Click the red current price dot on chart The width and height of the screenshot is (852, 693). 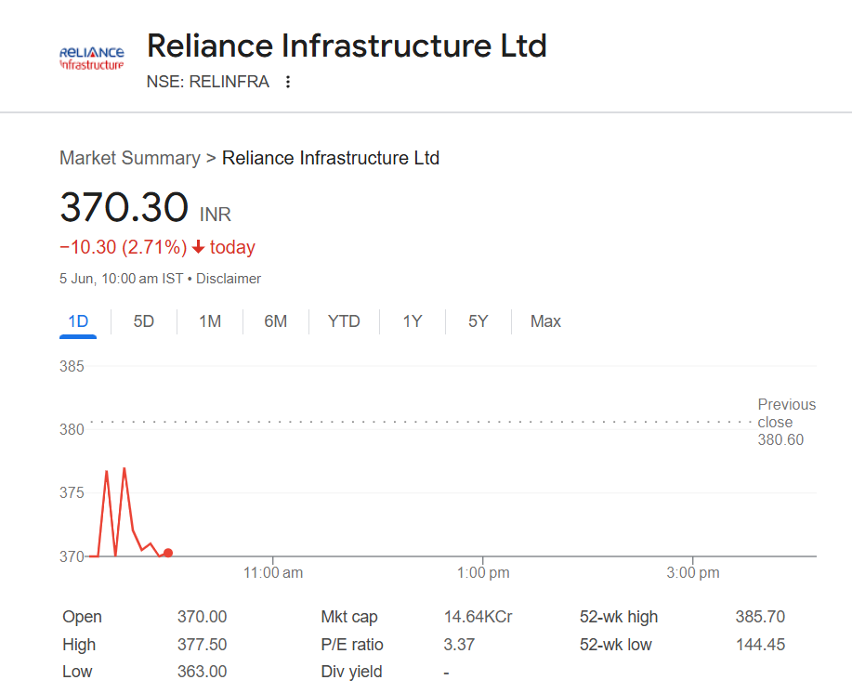pyautogui.click(x=167, y=553)
